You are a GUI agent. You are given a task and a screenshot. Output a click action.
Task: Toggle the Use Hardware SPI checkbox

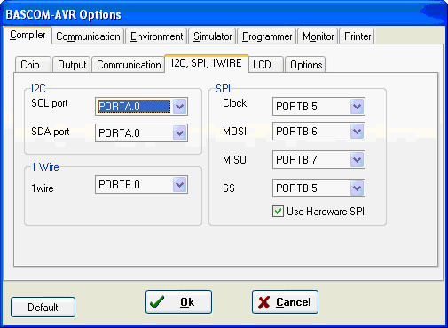tap(278, 212)
